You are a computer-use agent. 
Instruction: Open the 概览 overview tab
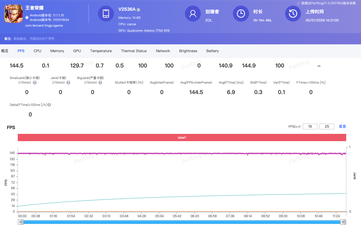coord(5,51)
